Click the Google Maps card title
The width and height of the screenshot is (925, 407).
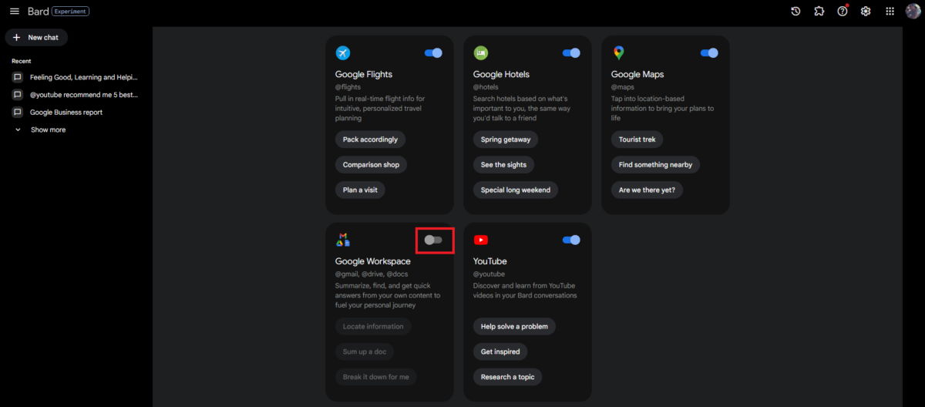pos(637,75)
